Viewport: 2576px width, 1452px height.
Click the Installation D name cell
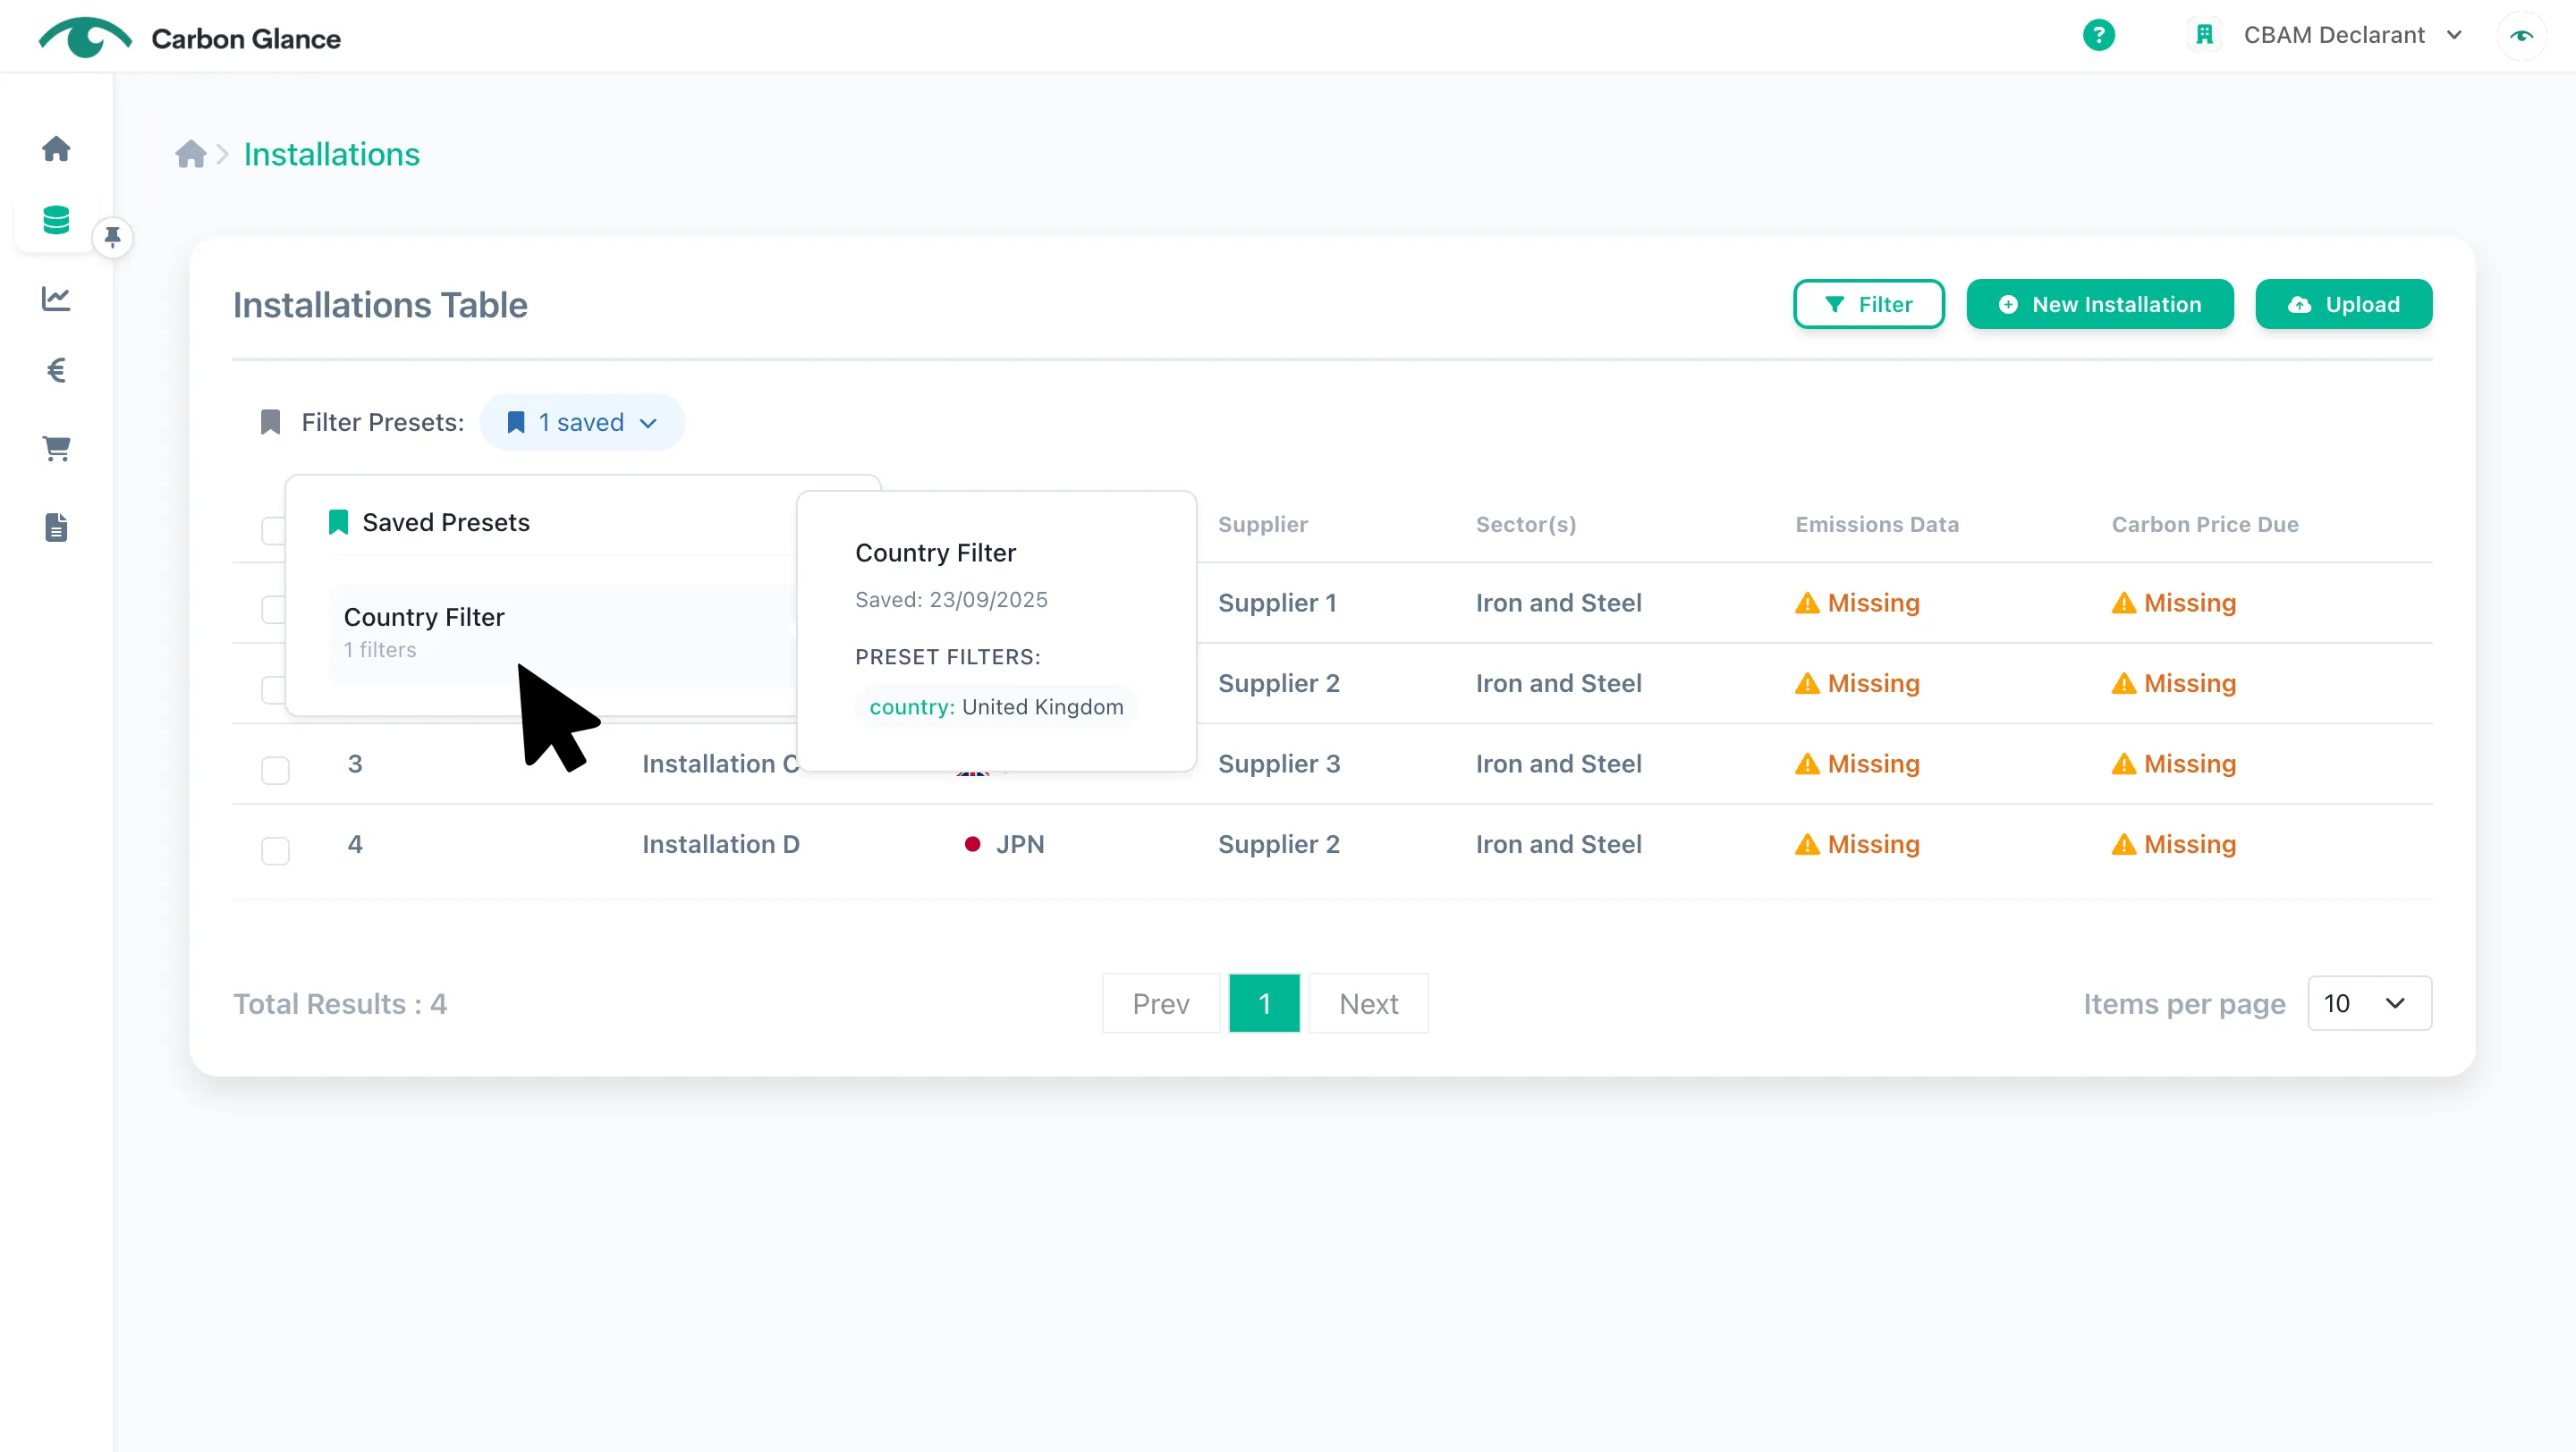[x=720, y=843]
